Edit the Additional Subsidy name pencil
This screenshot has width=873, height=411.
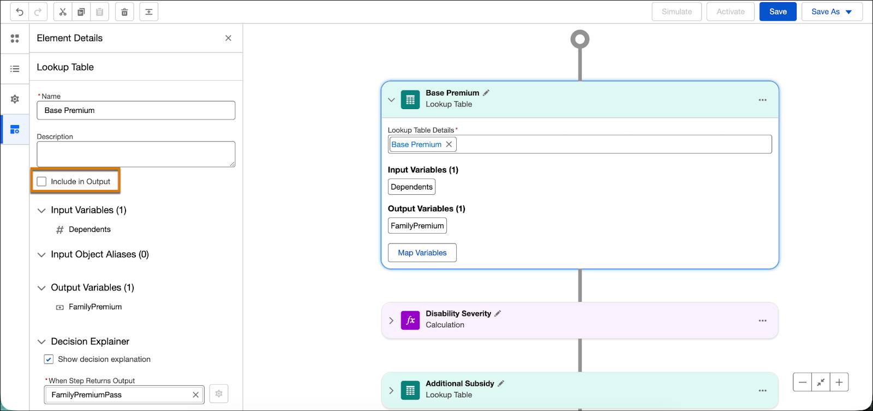click(x=501, y=383)
